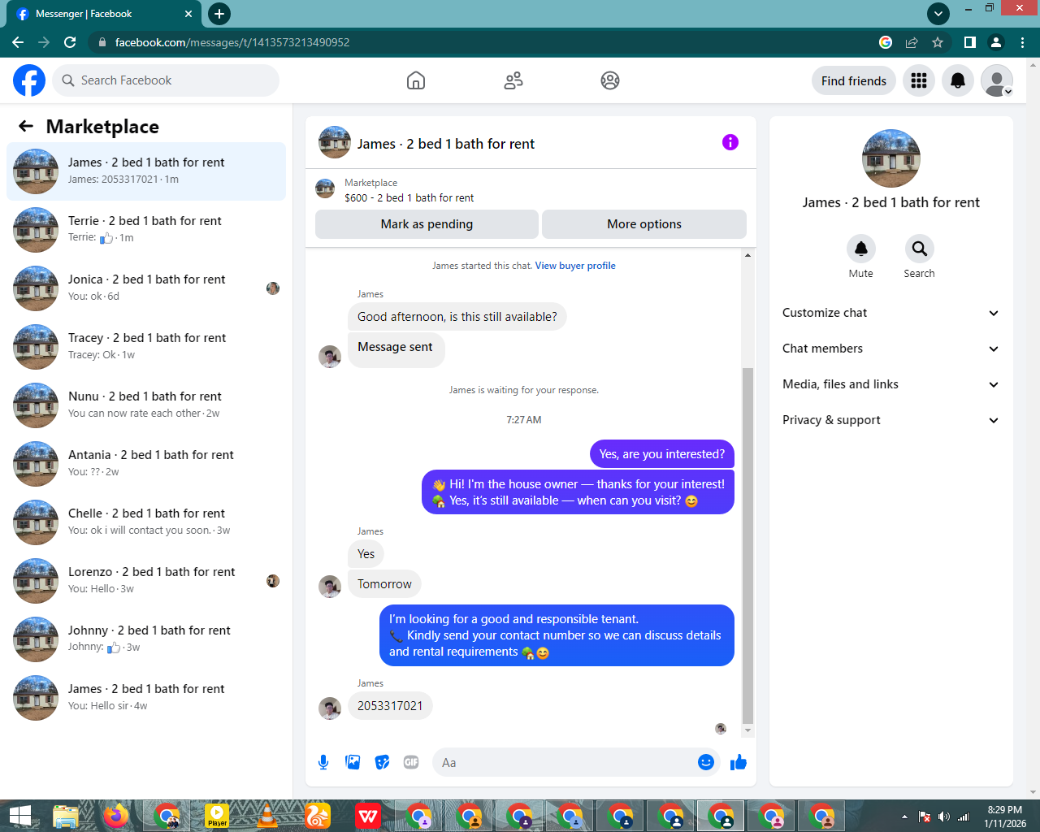Open the account profile avatar menu
This screenshot has height=832, width=1040.
coord(997,80)
